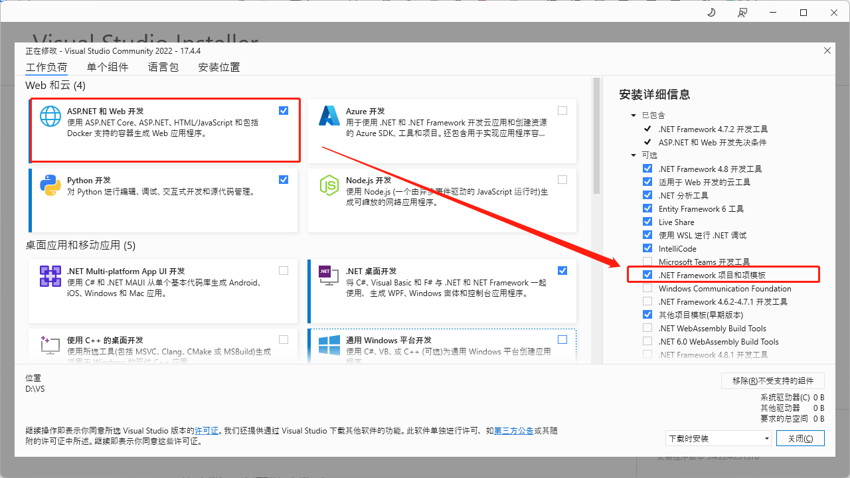The image size is (850, 478).
Task: Check the .NET Multi-platform App UI checkbox
Action: coord(284,271)
